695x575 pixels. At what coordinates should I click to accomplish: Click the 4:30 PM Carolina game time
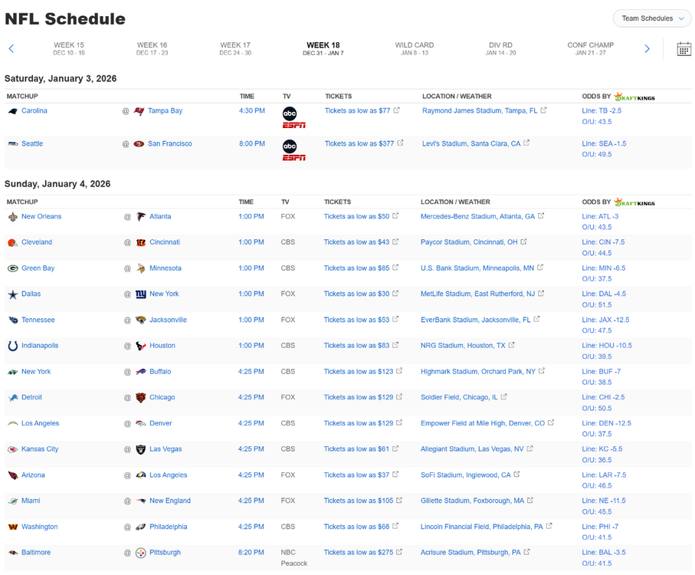coord(252,111)
